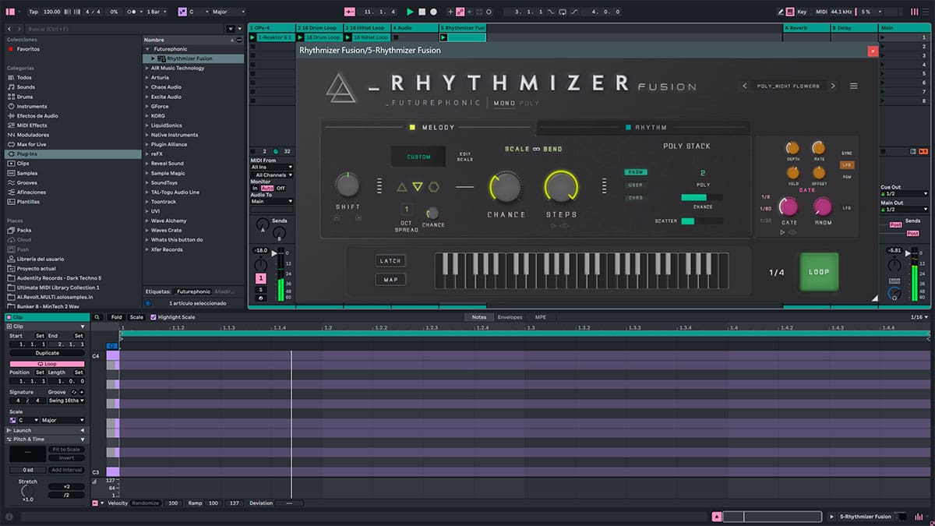Expand the Launch section
935x526 pixels.
click(83, 430)
